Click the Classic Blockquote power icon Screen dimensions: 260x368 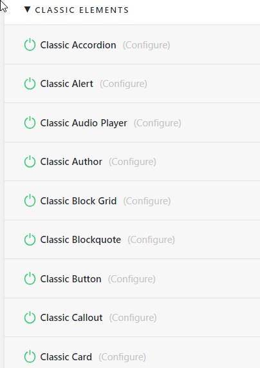(x=30, y=239)
